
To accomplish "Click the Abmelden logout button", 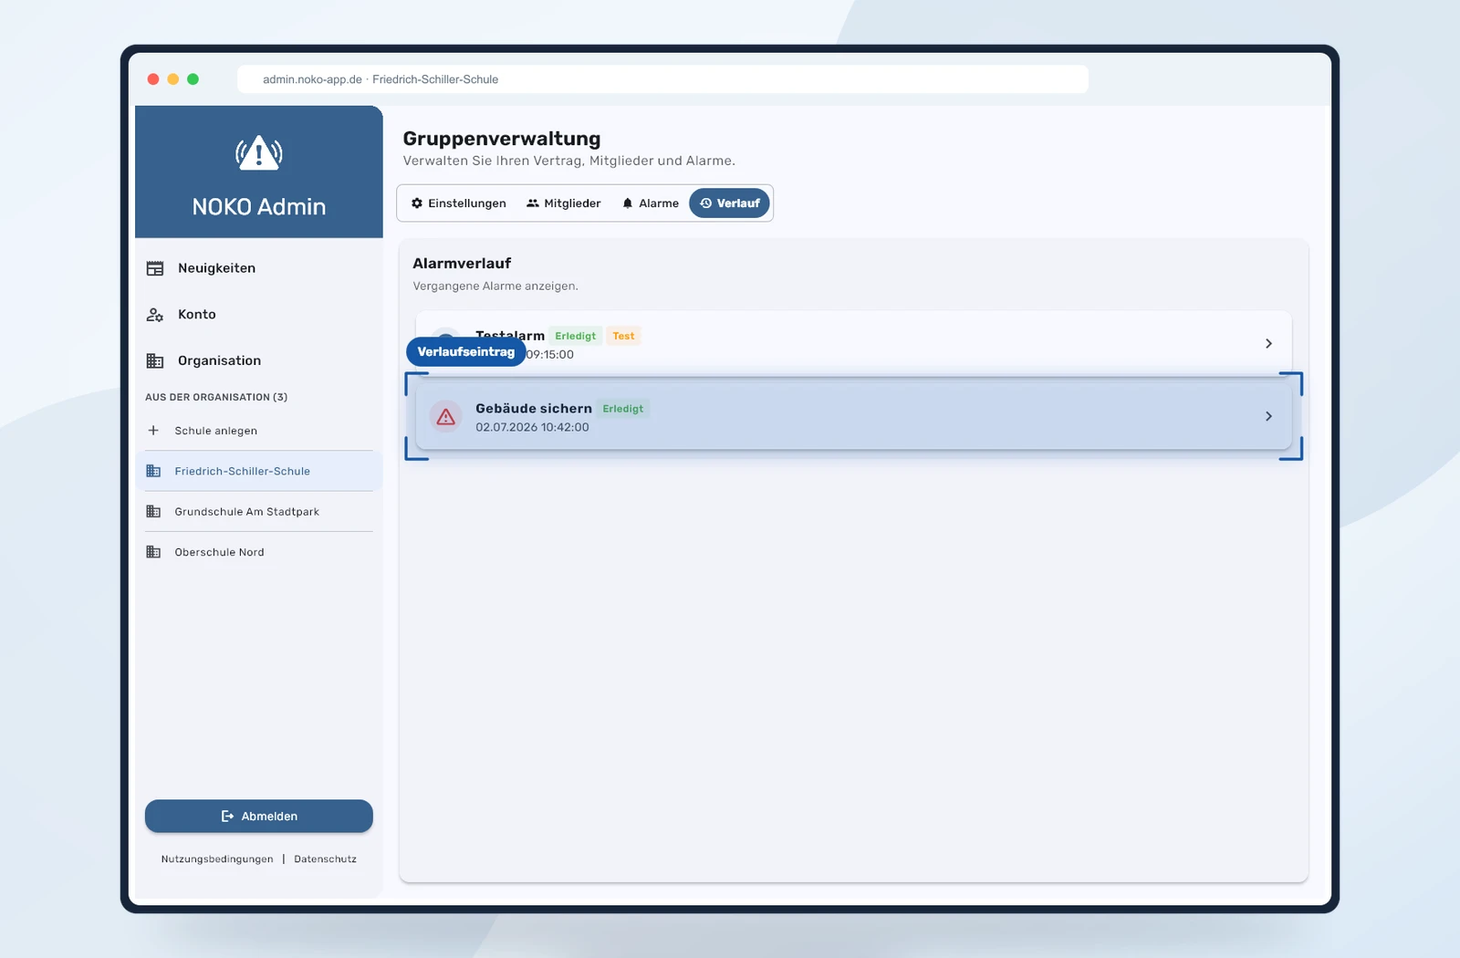I will tap(259, 817).
